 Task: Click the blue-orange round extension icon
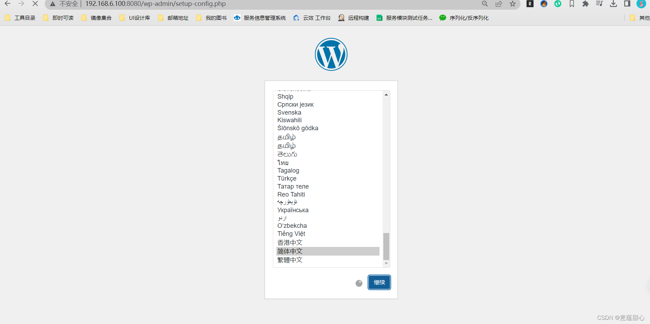pyautogui.click(x=544, y=4)
